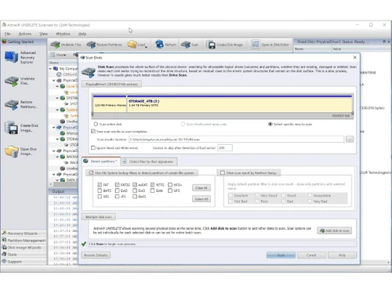The height and width of the screenshot is (294, 392).
Task: Open the Actions menu
Action: pyautogui.click(x=25, y=34)
